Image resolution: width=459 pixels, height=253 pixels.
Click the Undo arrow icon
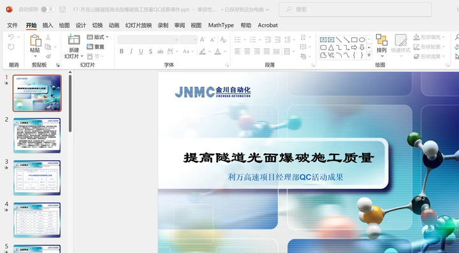click(11, 37)
